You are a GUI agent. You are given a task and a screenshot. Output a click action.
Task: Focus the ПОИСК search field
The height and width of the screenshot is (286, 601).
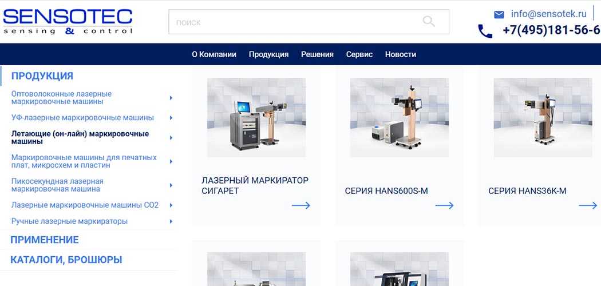point(309,22)
